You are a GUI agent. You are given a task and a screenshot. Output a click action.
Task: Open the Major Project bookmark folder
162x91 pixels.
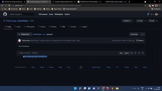[56, 9]
